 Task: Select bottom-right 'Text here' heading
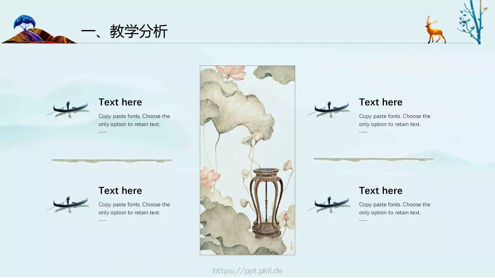381,191
